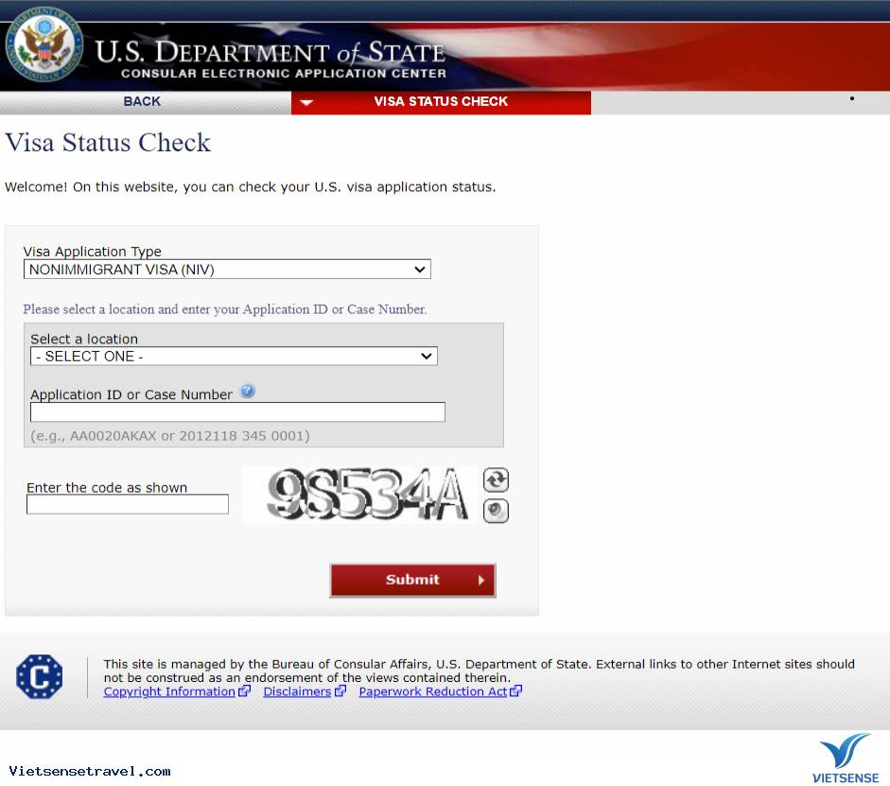
Task: Click the 'Welcome! On this website' intro text
Action: click(250, 186)
